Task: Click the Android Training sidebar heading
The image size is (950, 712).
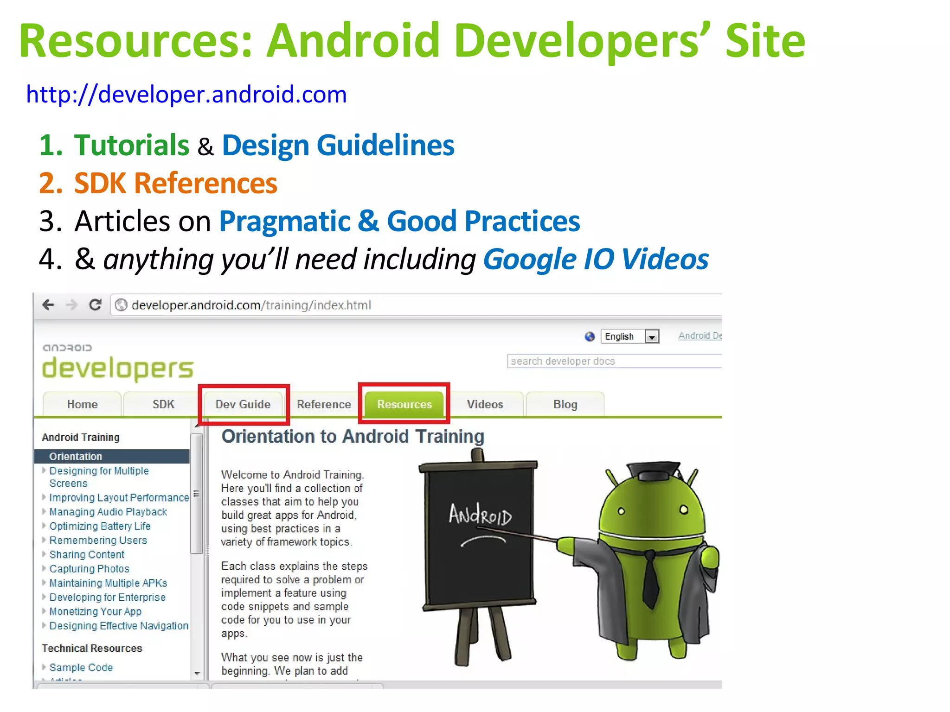Action: point(80,437)
